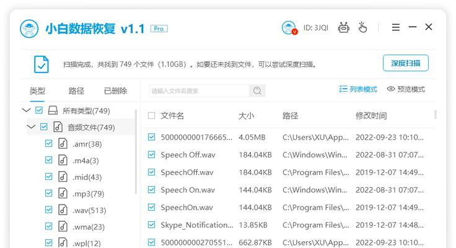Switch to 列表模式 list view
The height and width of the screenshot is (248, 456).
pos(358,89)
